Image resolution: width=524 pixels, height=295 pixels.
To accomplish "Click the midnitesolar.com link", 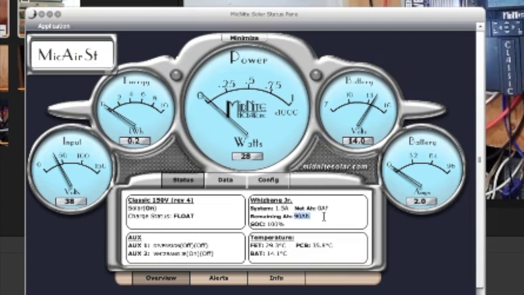I will click(x=335, y=166).
